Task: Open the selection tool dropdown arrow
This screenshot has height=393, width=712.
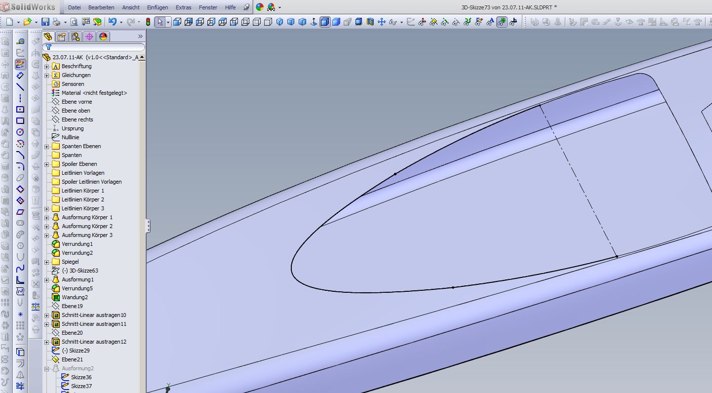Action: 168,22
